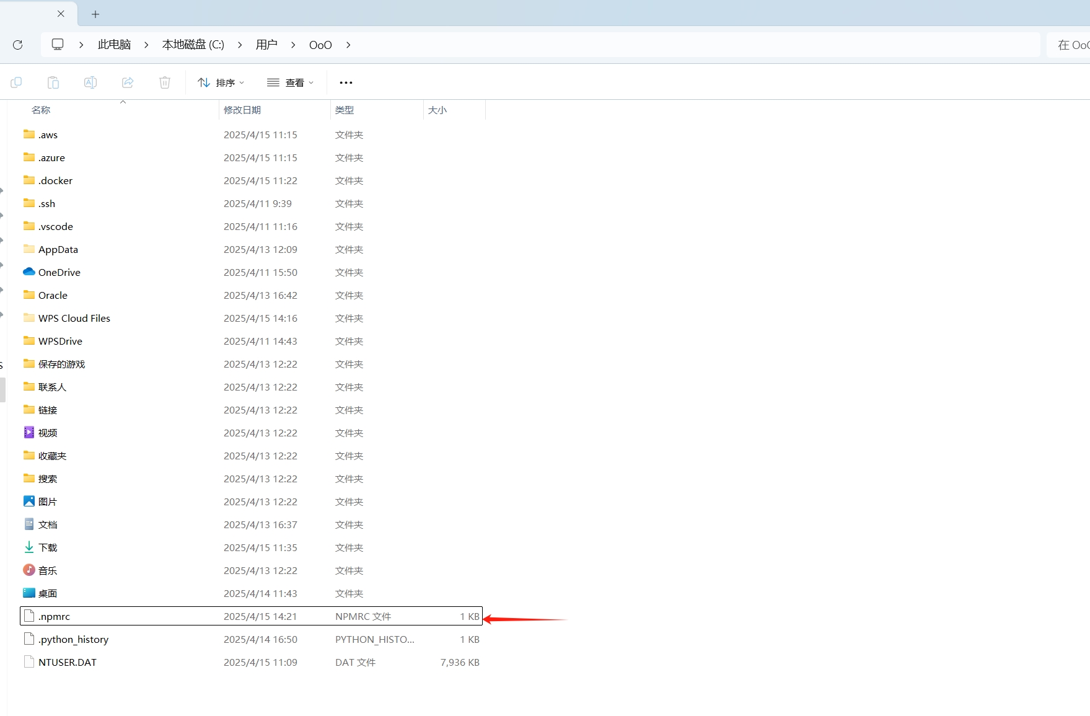Select the .npmrc file
1090x716 pixels.
[55, 616]
